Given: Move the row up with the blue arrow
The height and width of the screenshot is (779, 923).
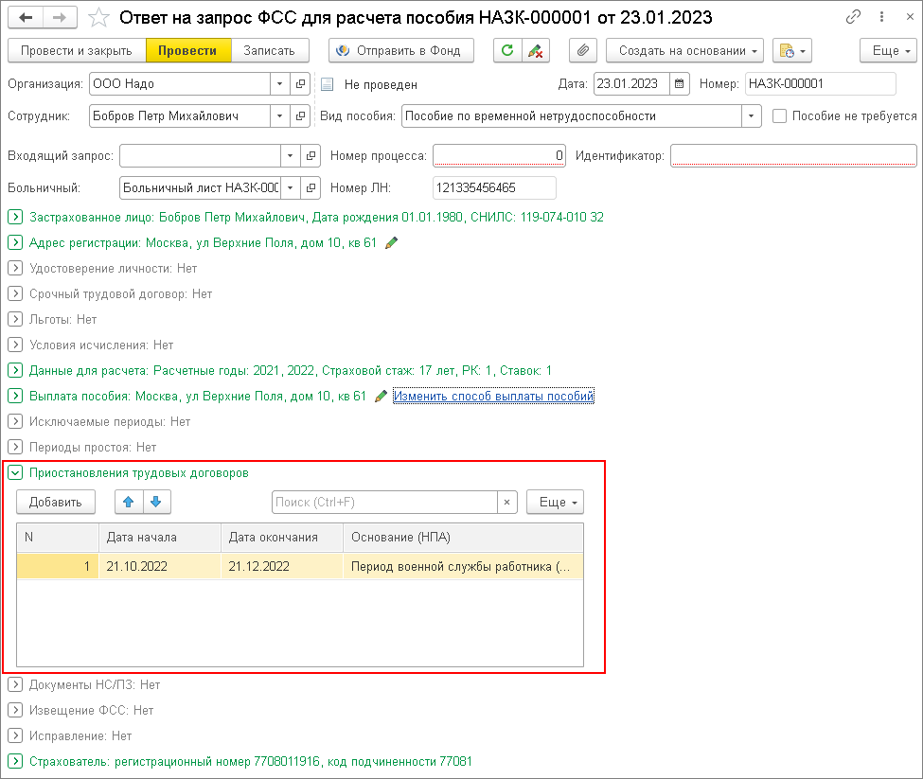Looking at the screenshot, I should 129,502.
